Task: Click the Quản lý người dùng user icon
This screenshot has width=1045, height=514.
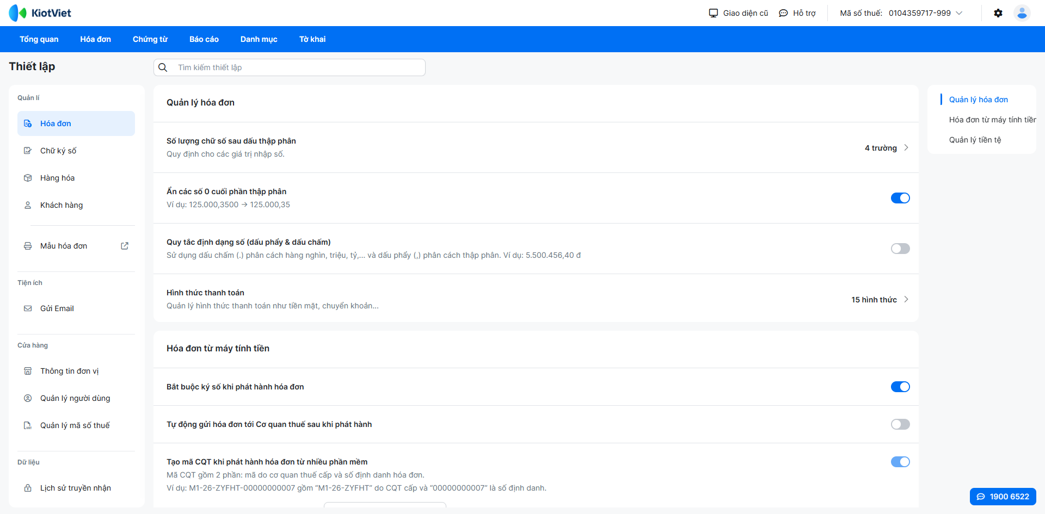Action: coord(28,398)
